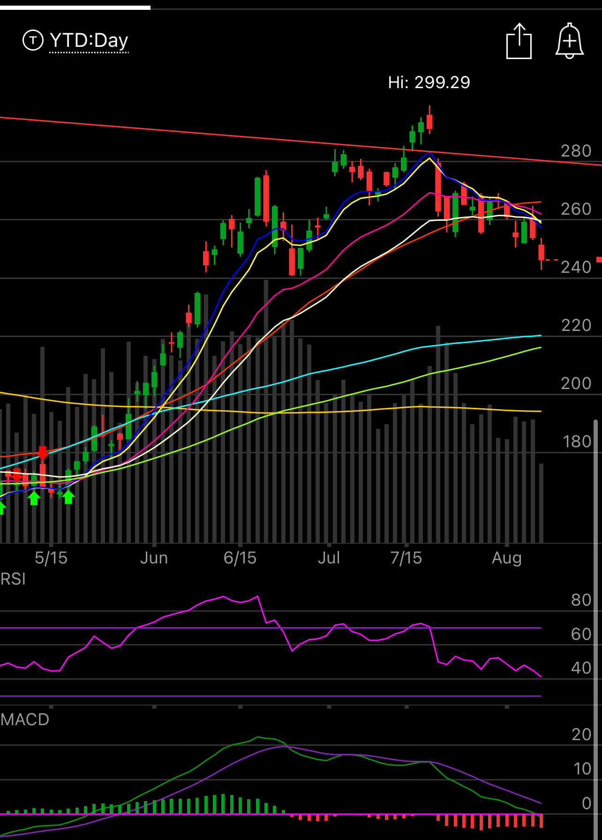Tap the candlestick at the 299.29 high

pos(429,120)
